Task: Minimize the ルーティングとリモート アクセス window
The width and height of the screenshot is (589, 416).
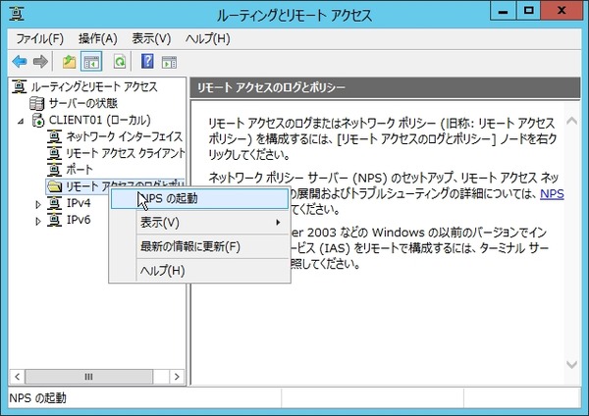Action: tap(504, 11)
